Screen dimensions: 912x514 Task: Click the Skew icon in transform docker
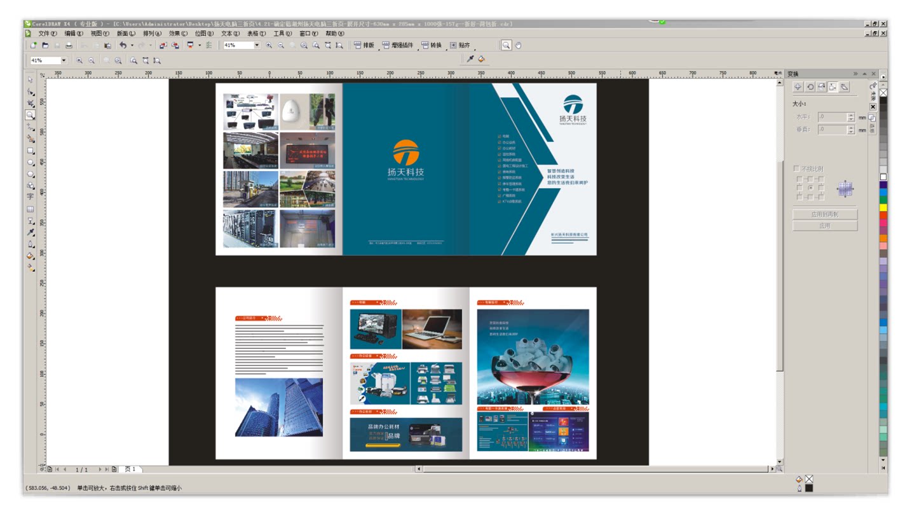pyautogui.click(x=845, y=87)
